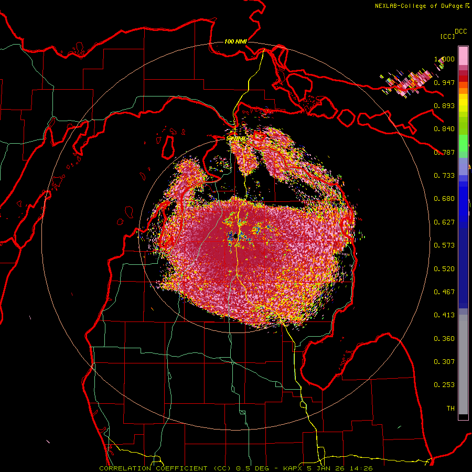Pick the light pink top color bar segment
472x472 pixels.
463,56
